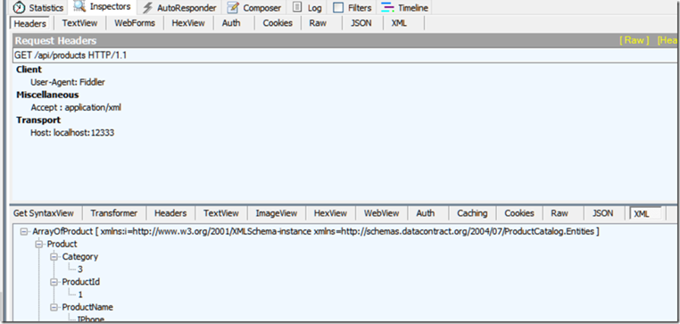
Task: Click the Request Headers title bar
Action: coord(344,41)
